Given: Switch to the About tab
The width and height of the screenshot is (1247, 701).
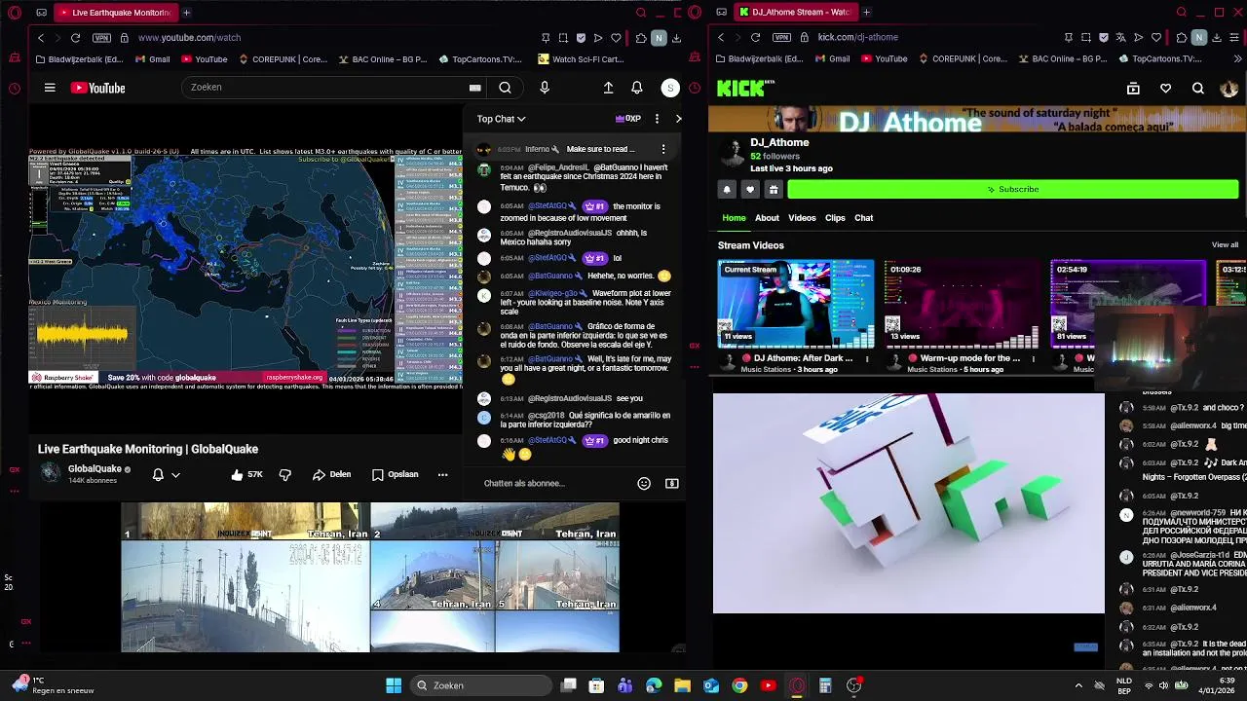Looking at the screenshot, I should point(767,218).
